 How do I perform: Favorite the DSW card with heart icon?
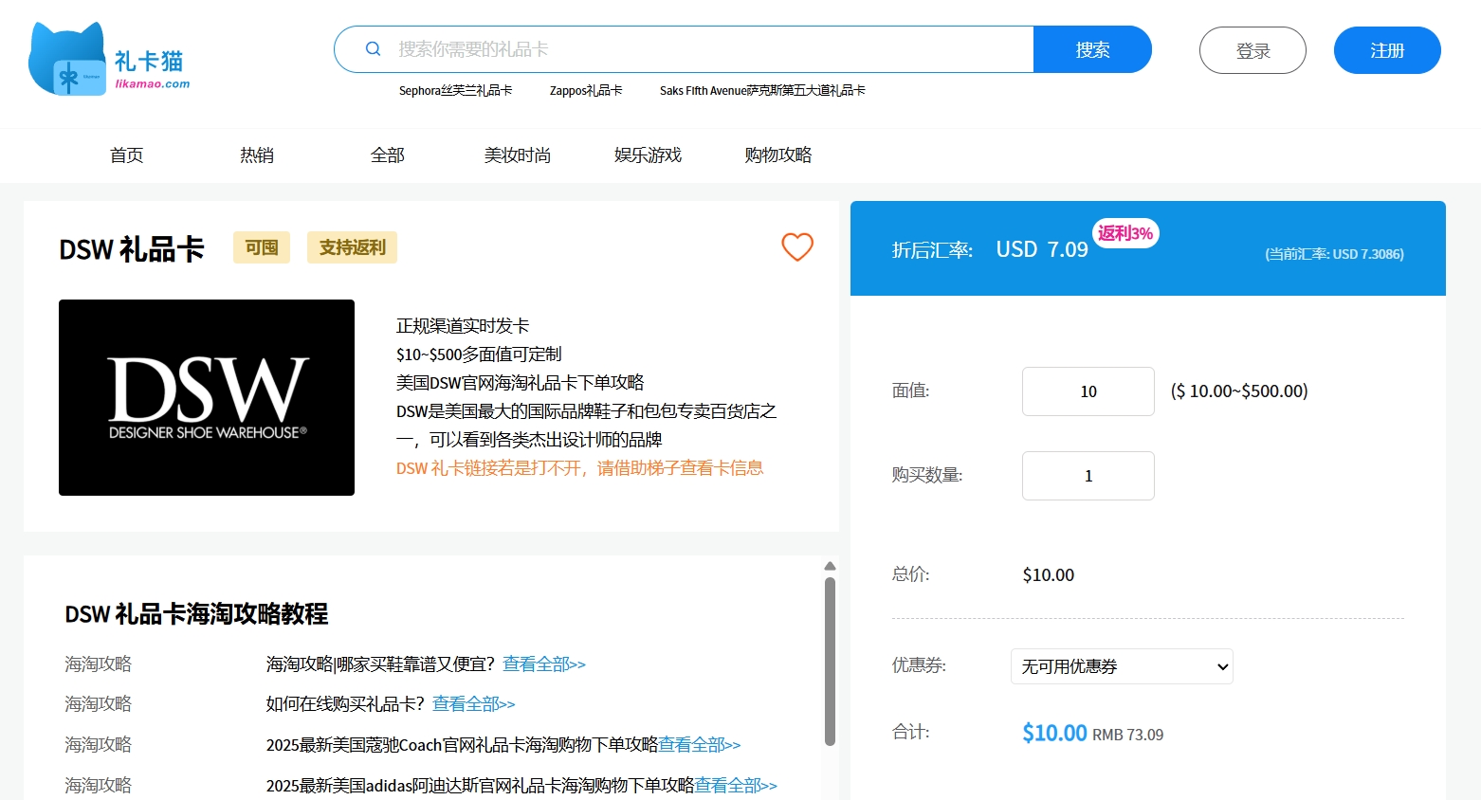pos(796,247)
